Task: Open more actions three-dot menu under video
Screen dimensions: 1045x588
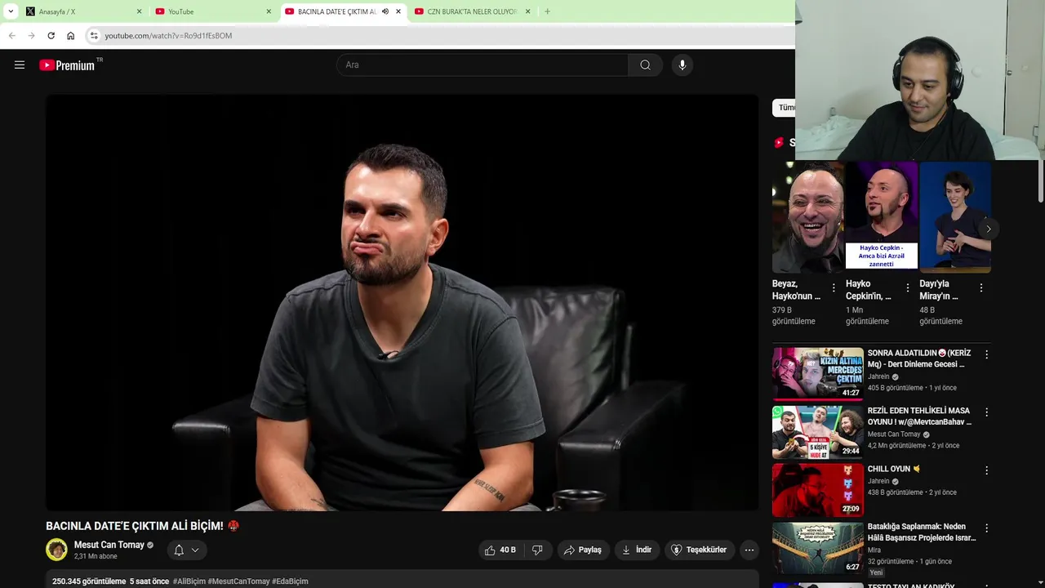Action: [749, 550]
